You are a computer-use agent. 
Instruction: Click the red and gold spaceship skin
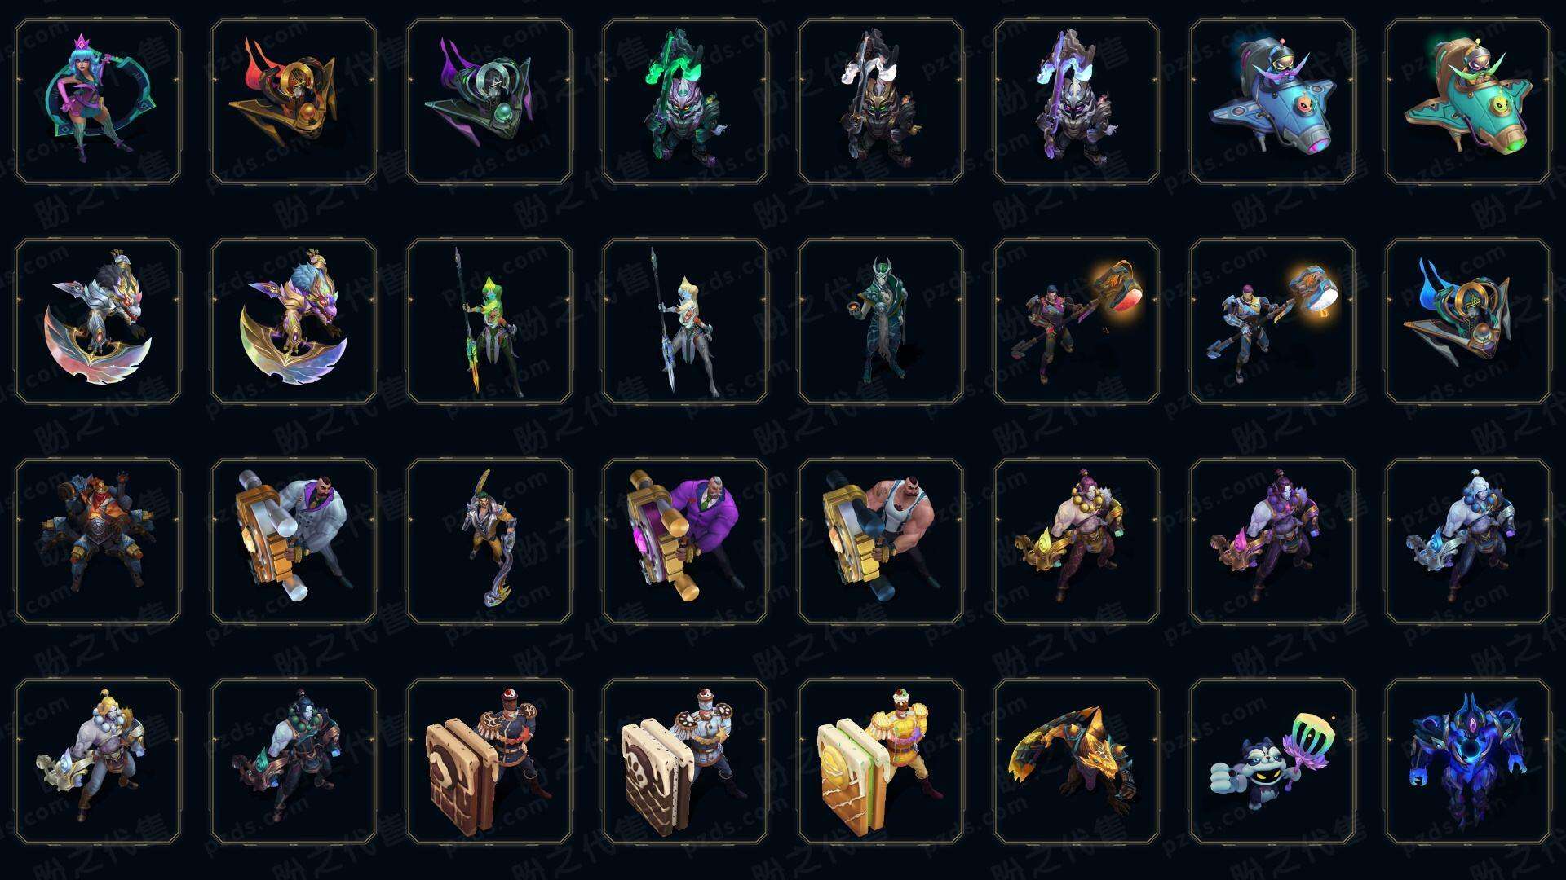click(x=294, y=101)
